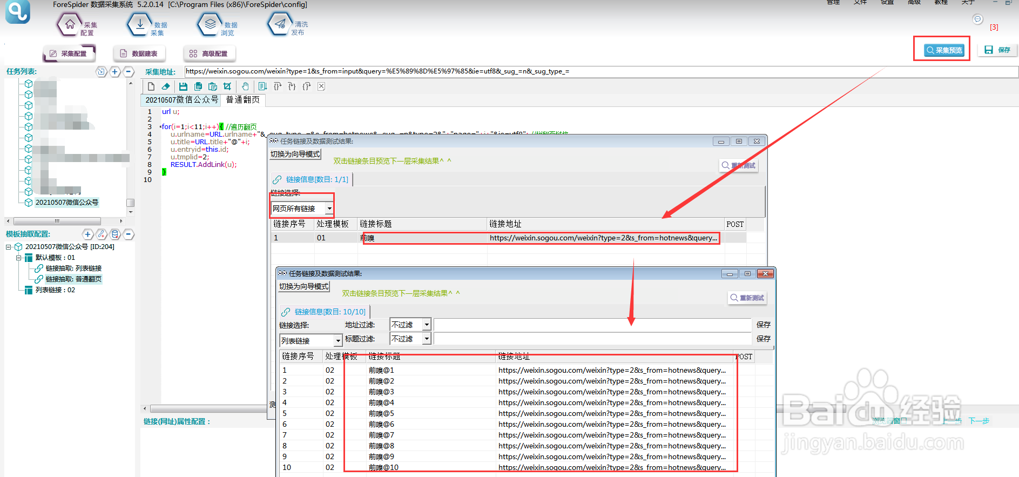Select 链接抽取: 普通翻页 tree item
This screenshot has width=1019, height=477.
point(73,279)
